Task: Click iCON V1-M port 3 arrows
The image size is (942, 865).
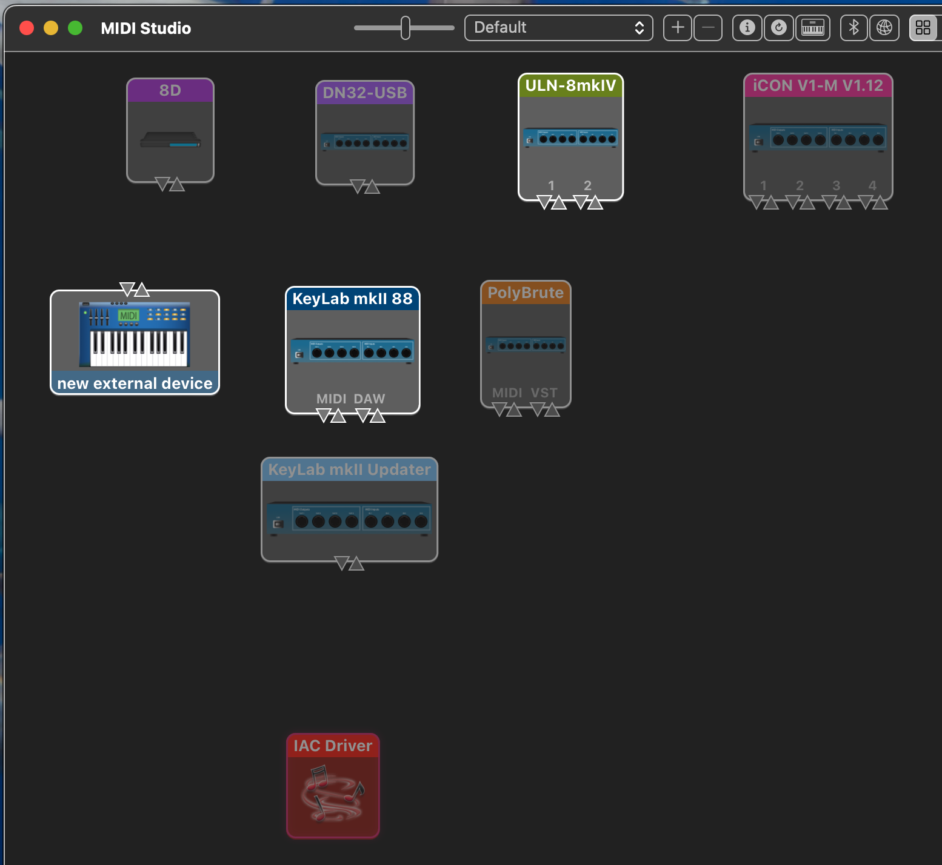Action: (837, 202)
